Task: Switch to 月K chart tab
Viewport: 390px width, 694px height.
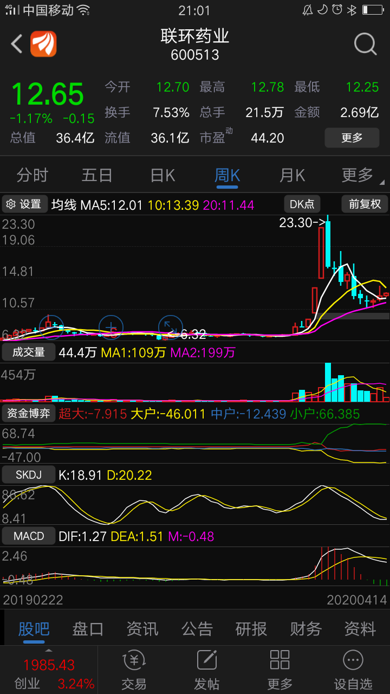Action: (x=292, y=175)
